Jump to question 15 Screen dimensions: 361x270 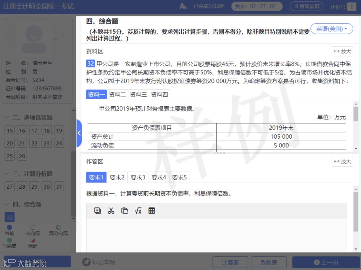10,130
